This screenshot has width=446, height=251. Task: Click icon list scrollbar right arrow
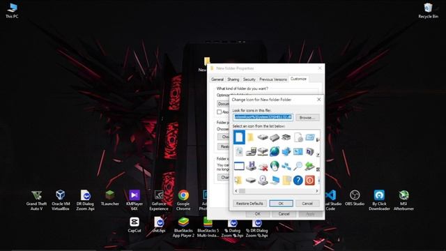point(317,191)
